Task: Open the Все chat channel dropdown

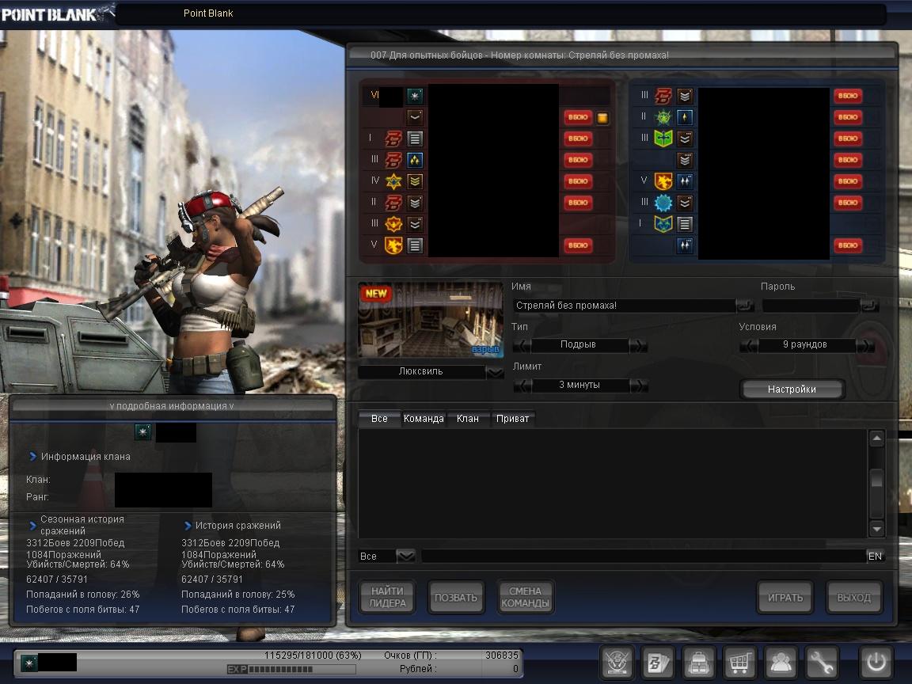Action: [x=405, y=557]
